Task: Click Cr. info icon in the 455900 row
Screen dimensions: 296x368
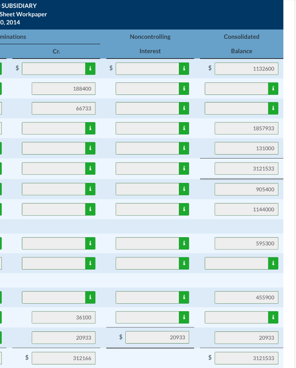Action: click(x=90, y=297)
